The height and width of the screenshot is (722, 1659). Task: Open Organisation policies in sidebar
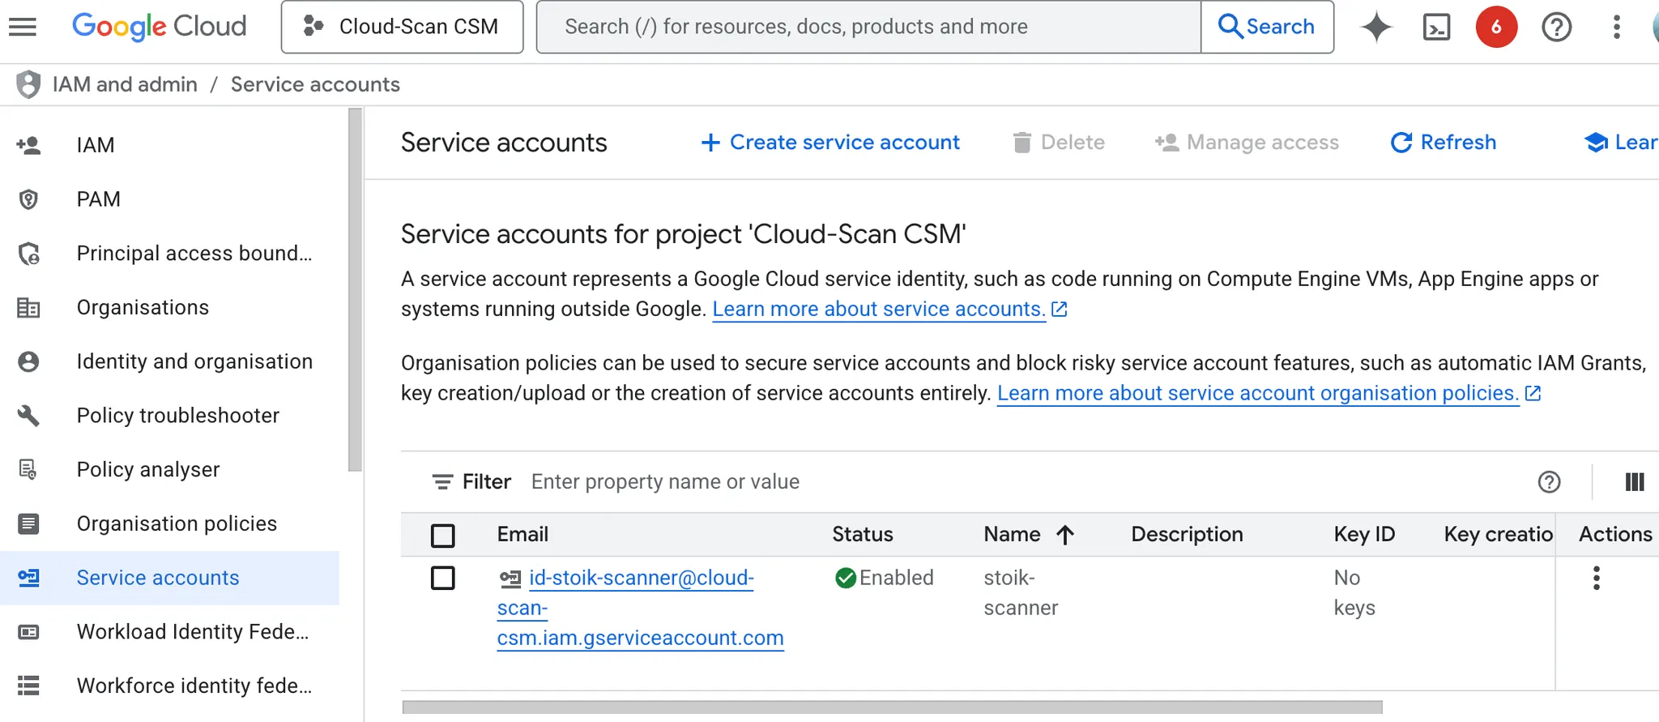(x=177, y=524)
